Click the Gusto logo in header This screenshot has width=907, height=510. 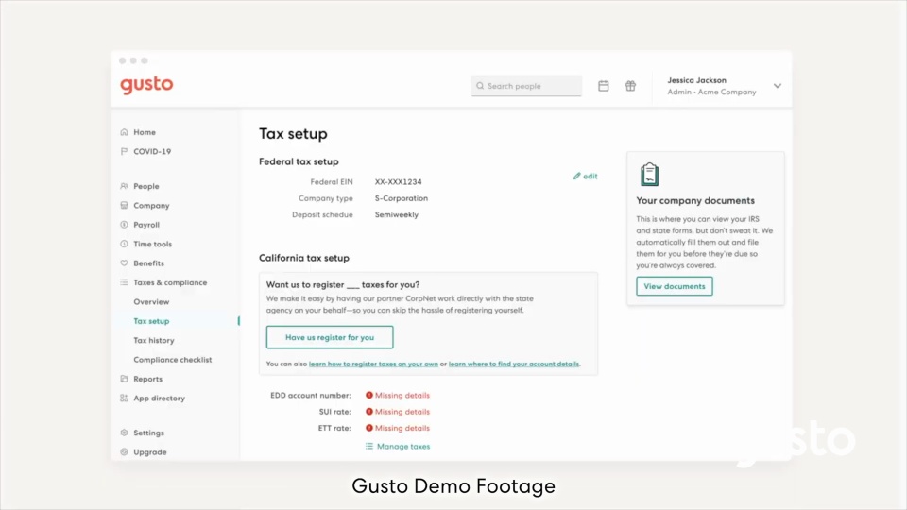pos(146,85)
